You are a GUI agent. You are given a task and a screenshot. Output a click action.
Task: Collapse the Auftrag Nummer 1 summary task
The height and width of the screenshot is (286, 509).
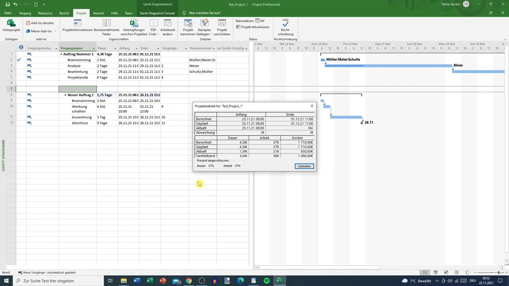61,54
